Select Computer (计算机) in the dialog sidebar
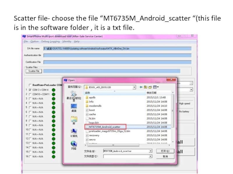The image size is (233, 174). [74, 133]
